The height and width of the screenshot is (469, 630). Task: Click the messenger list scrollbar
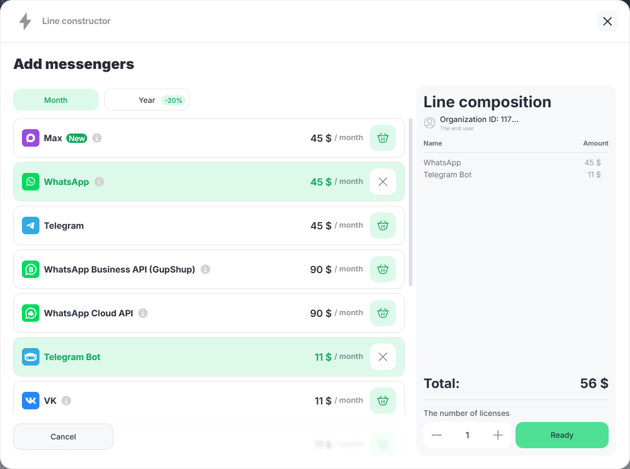pyautogui.click(x=411, y=202)
